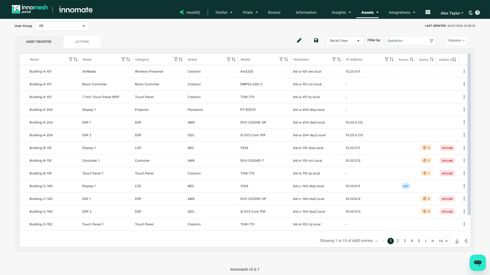Go to page 2
The image size is (490, 275).
pyautogui.click(x=398, y=241)
